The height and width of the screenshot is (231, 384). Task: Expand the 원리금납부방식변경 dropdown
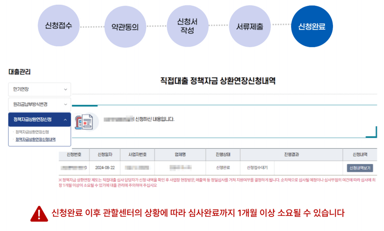tap(39, 104)
